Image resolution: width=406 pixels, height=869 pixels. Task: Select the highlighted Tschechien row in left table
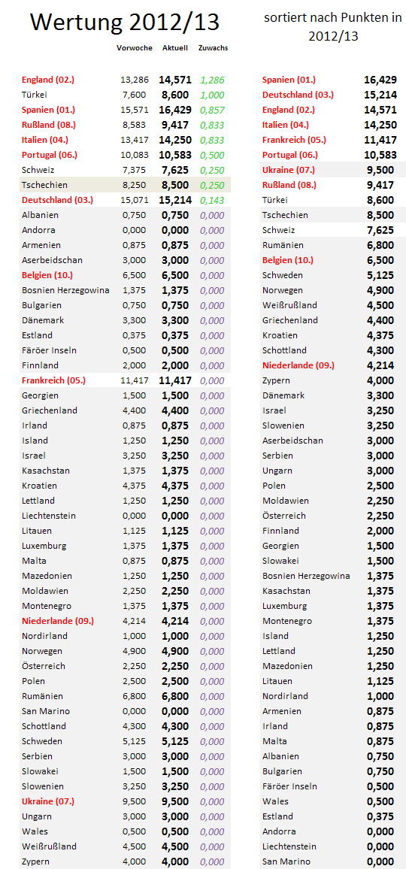[x=126, y=185]
